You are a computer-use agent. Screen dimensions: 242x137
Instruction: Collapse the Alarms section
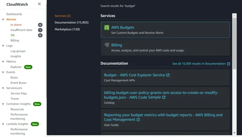point(3,19)
